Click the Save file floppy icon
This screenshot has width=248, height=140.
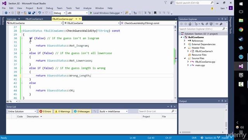(29, 13)
